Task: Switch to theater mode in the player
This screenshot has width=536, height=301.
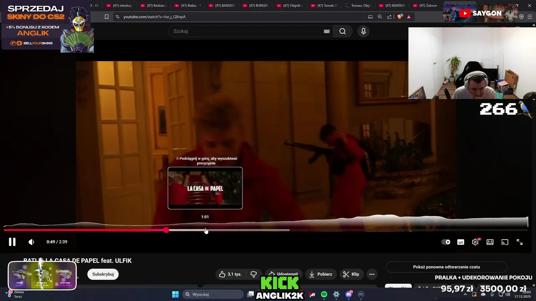Action: (490, 242)
